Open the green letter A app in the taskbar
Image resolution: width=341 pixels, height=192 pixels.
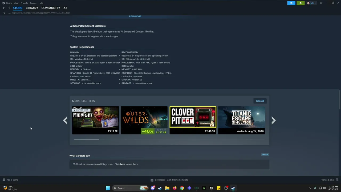pos(204,188)
